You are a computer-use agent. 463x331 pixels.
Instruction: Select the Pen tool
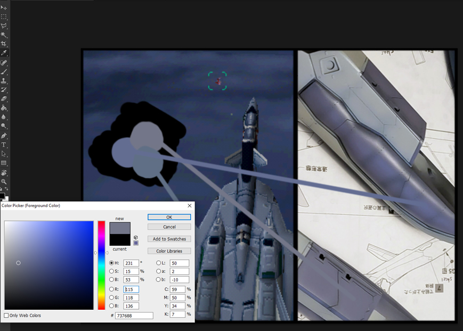[x=4, y=136]
